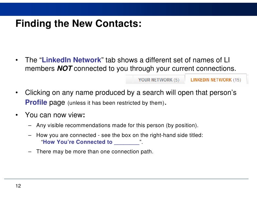The height and width of the screenshot is (199, 257).
Task: Click the "(unless it has been restricted by them)" note
Action: tap(116, 103)
